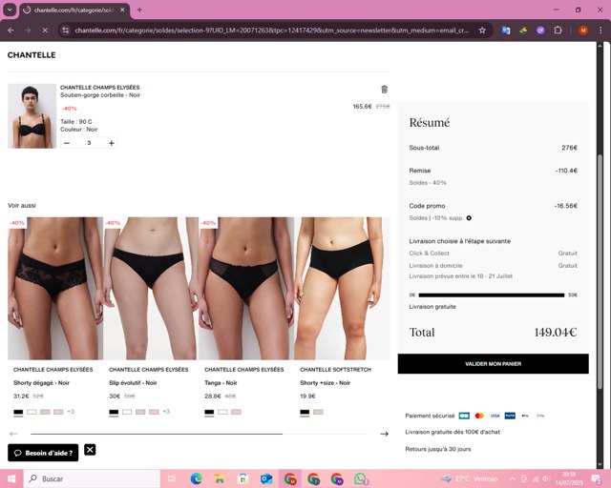Delete the Soutien-gorge corbeille item with trash icon

(x=384, y=89)
